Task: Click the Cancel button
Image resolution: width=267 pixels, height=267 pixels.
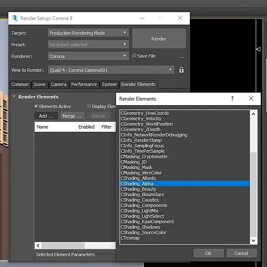Action: pos(242,253)
